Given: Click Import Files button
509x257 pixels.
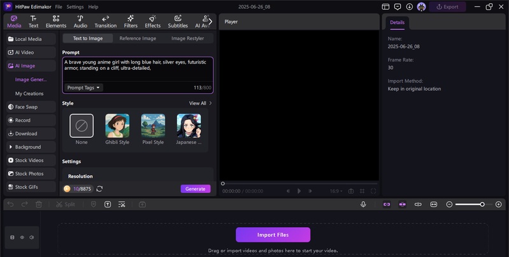Looking at the screenshot, I should [273, 235].
